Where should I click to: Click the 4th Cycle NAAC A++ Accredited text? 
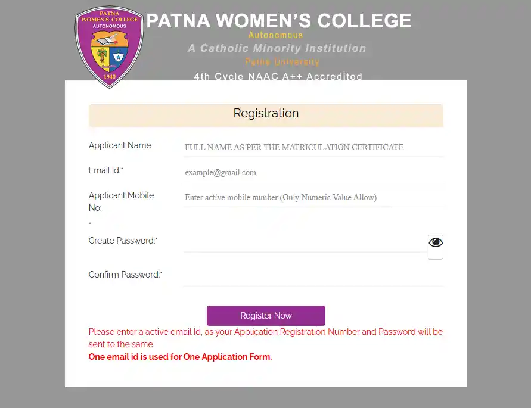pos(278,76)
